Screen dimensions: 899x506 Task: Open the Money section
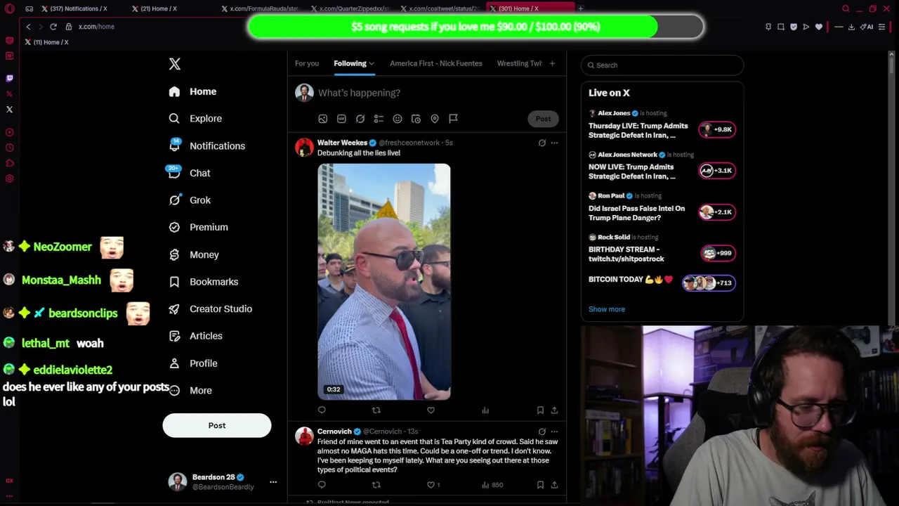tap(194, 254)
